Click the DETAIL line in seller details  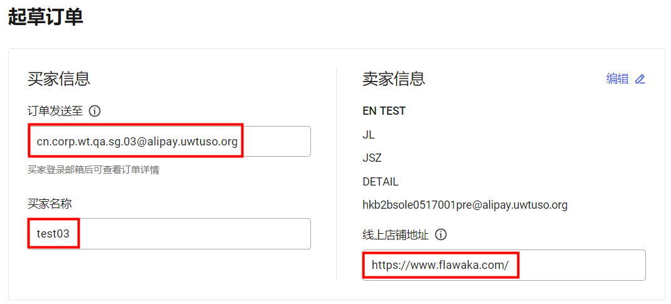pos(381,182)
